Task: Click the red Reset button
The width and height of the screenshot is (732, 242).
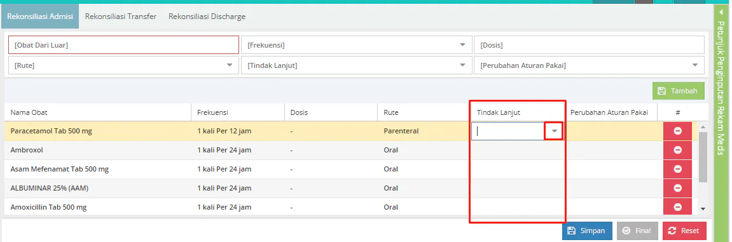Action: (684, 231)
